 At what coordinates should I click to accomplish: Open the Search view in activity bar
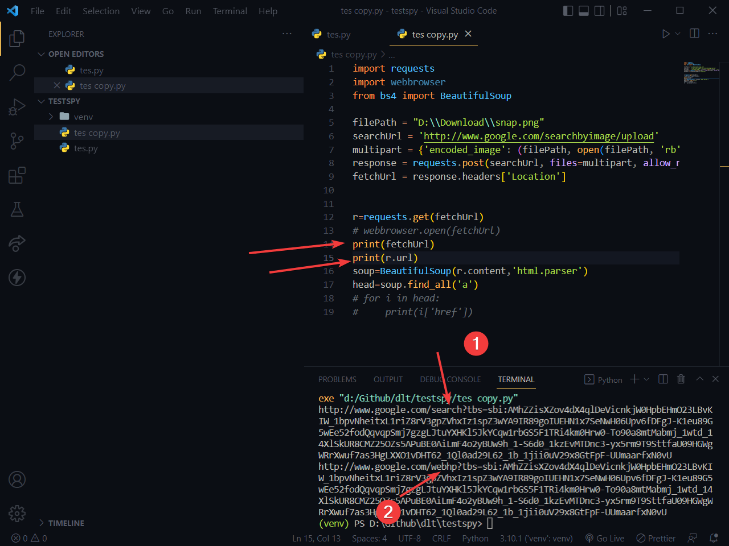pyautogui.click(x=17, y=72)
